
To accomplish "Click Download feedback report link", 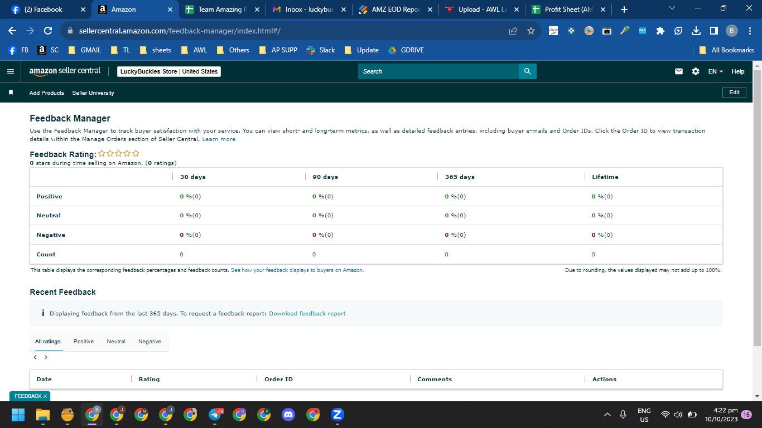I will 307,314.
